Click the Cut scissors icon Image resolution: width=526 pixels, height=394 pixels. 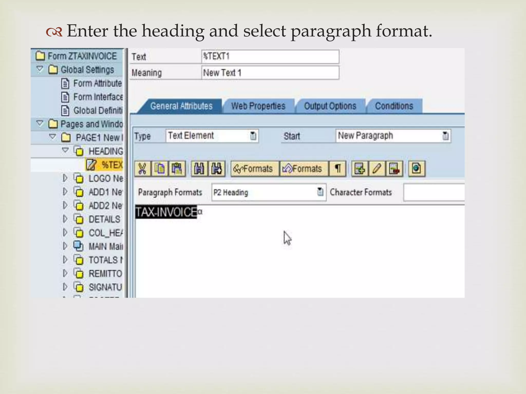pos(142,169)
